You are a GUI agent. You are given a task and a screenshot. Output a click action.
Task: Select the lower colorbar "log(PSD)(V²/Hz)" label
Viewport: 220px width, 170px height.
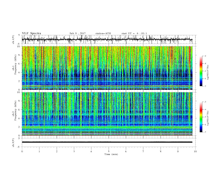click(x=208, y=118)
